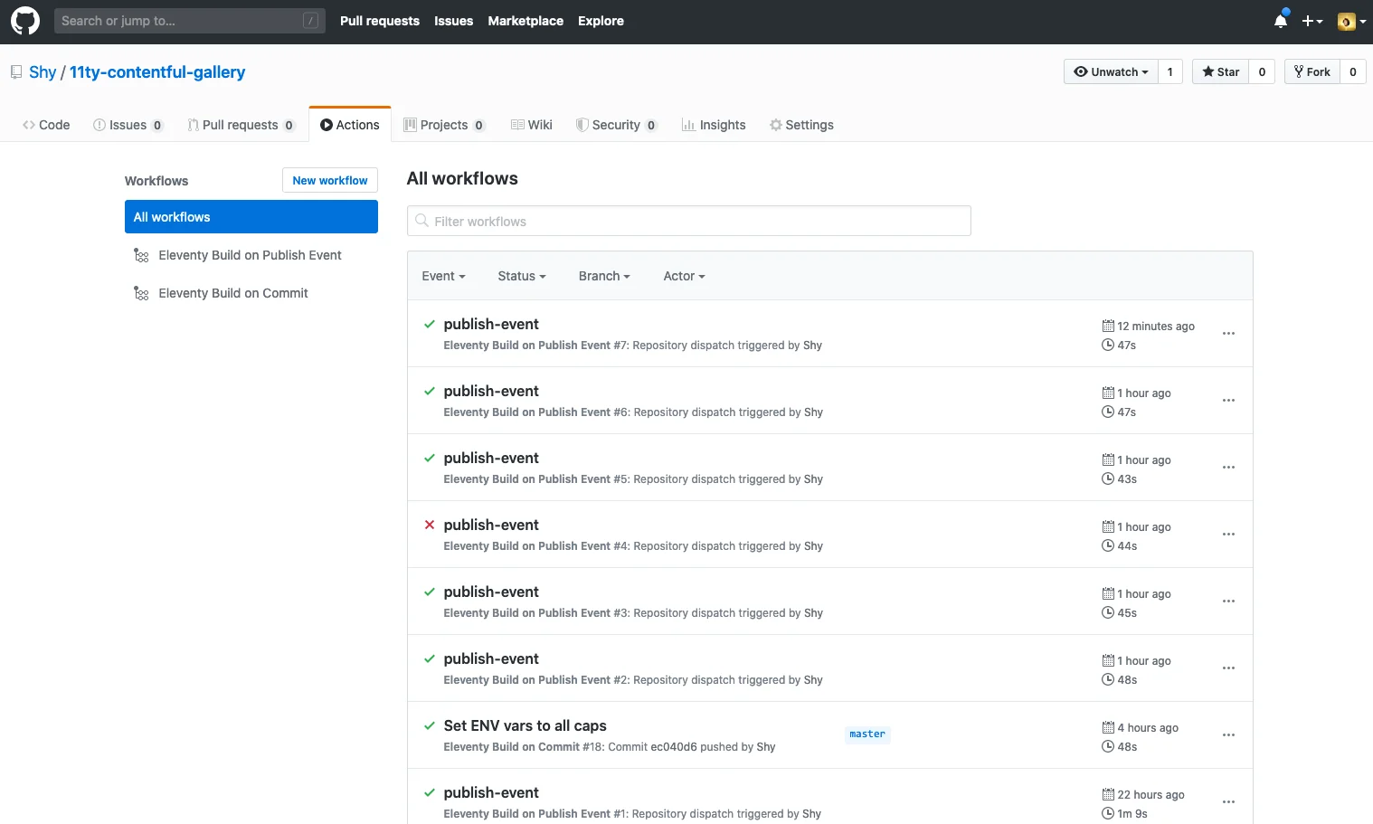Click the ellipsis for Publish Event #6
Viewport: 1373px width, 824px height.
point(1228,401)
